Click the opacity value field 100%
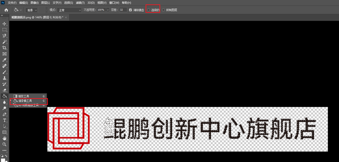 click(x=101, y=10)
